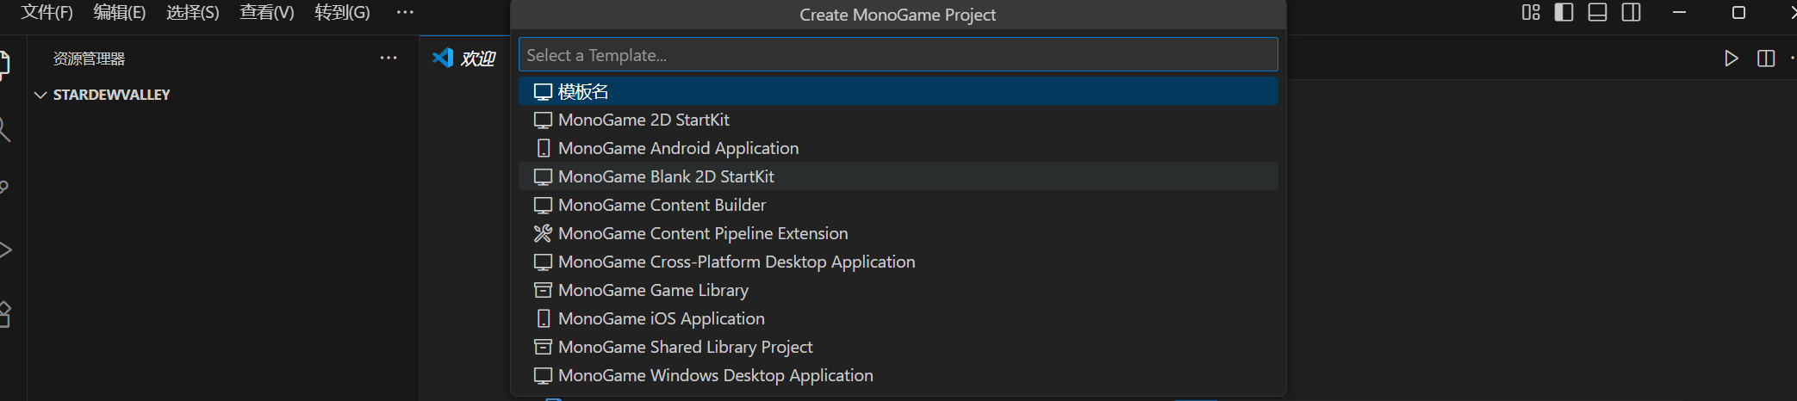Screen dimensions: 1797x401
Task: Choose MonoGame Windows Desktop Application template
Action: coord(898,375)
